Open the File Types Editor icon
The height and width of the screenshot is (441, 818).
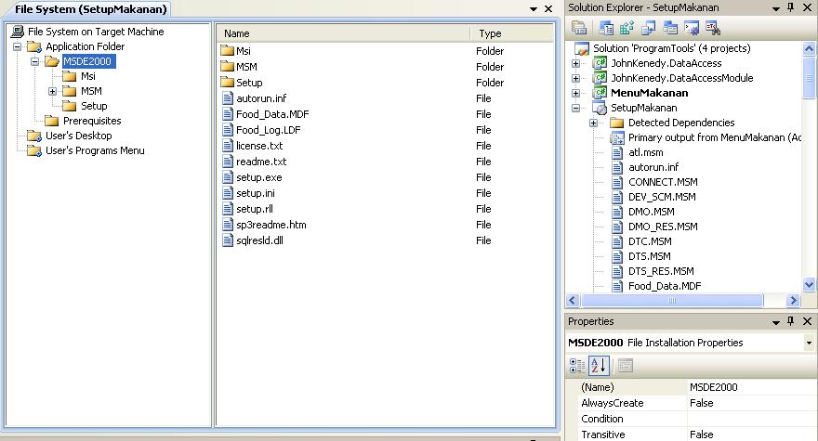[649, 28]
